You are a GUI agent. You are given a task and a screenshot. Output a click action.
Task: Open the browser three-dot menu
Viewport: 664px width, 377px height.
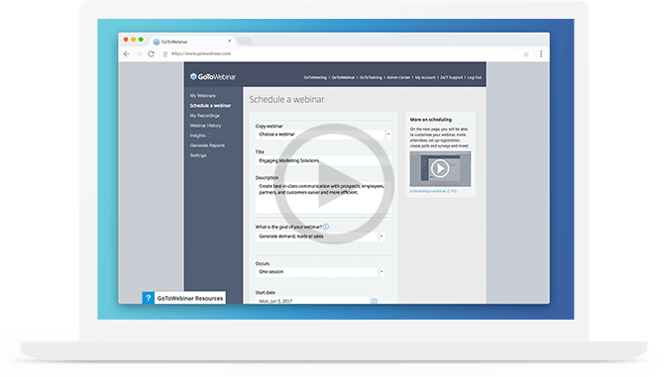click(541, 53)
